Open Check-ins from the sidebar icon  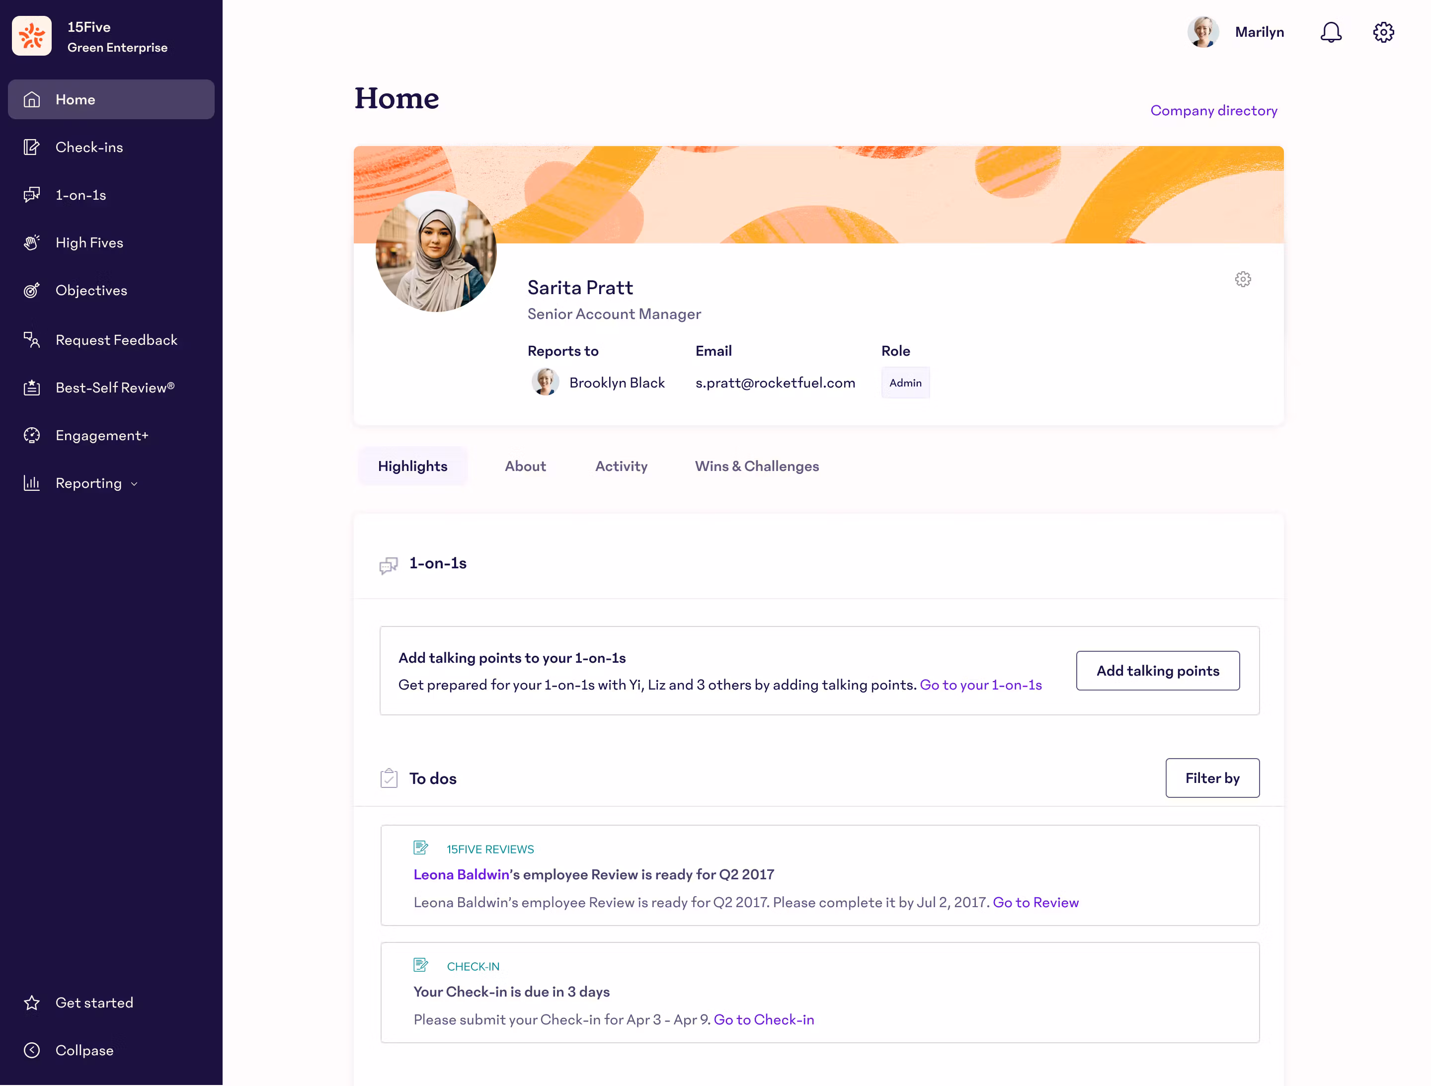click(x=32, y=147)
